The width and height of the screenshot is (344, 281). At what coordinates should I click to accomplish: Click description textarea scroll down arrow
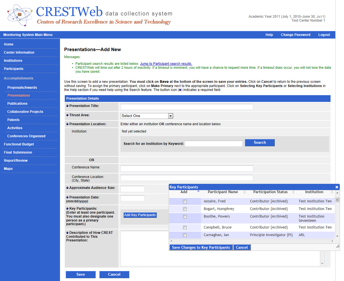pos(322,264)
